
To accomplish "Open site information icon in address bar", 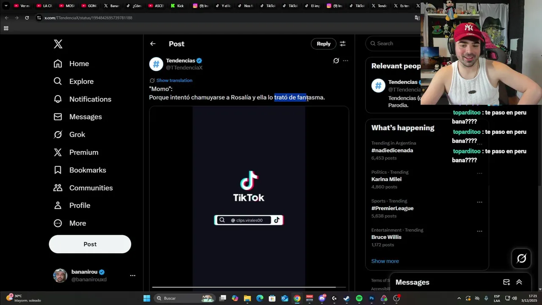I will 39,18.
